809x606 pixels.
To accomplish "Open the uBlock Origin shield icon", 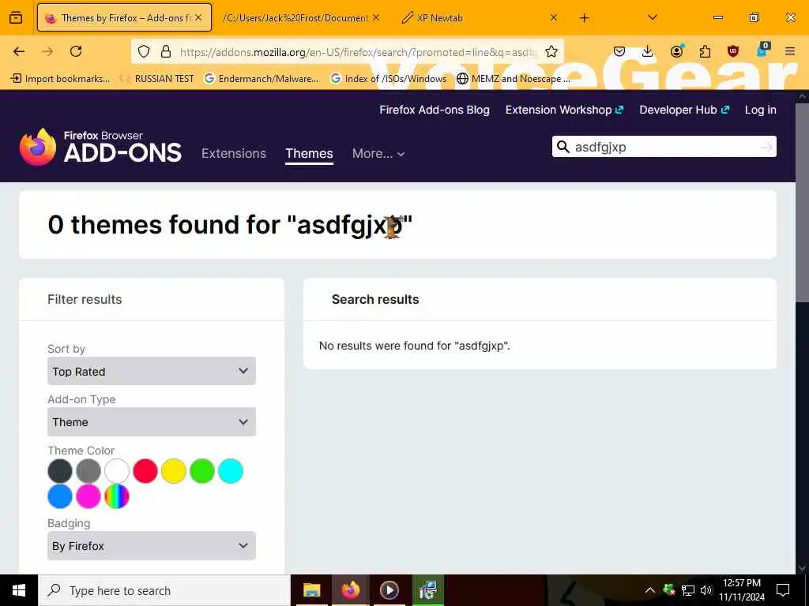I will coord(733,51).
